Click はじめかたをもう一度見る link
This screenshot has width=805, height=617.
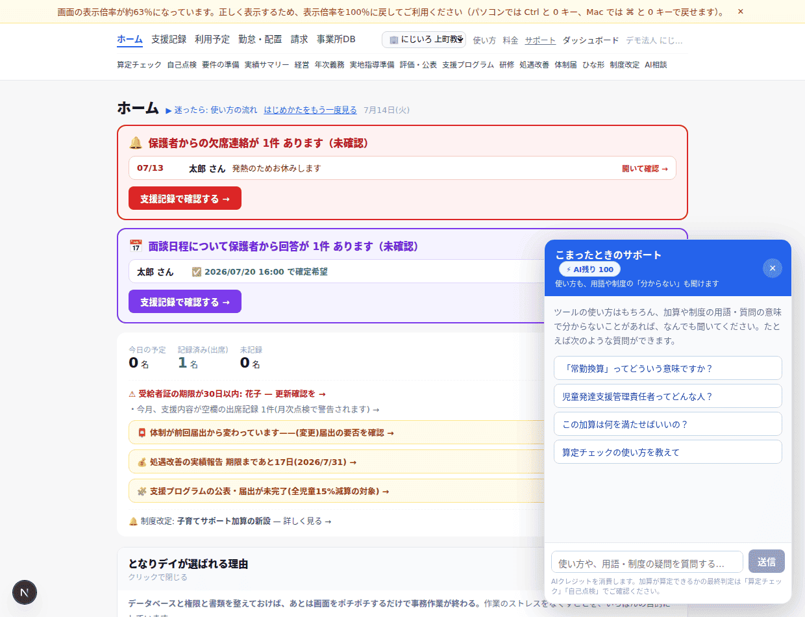point(310,110)
